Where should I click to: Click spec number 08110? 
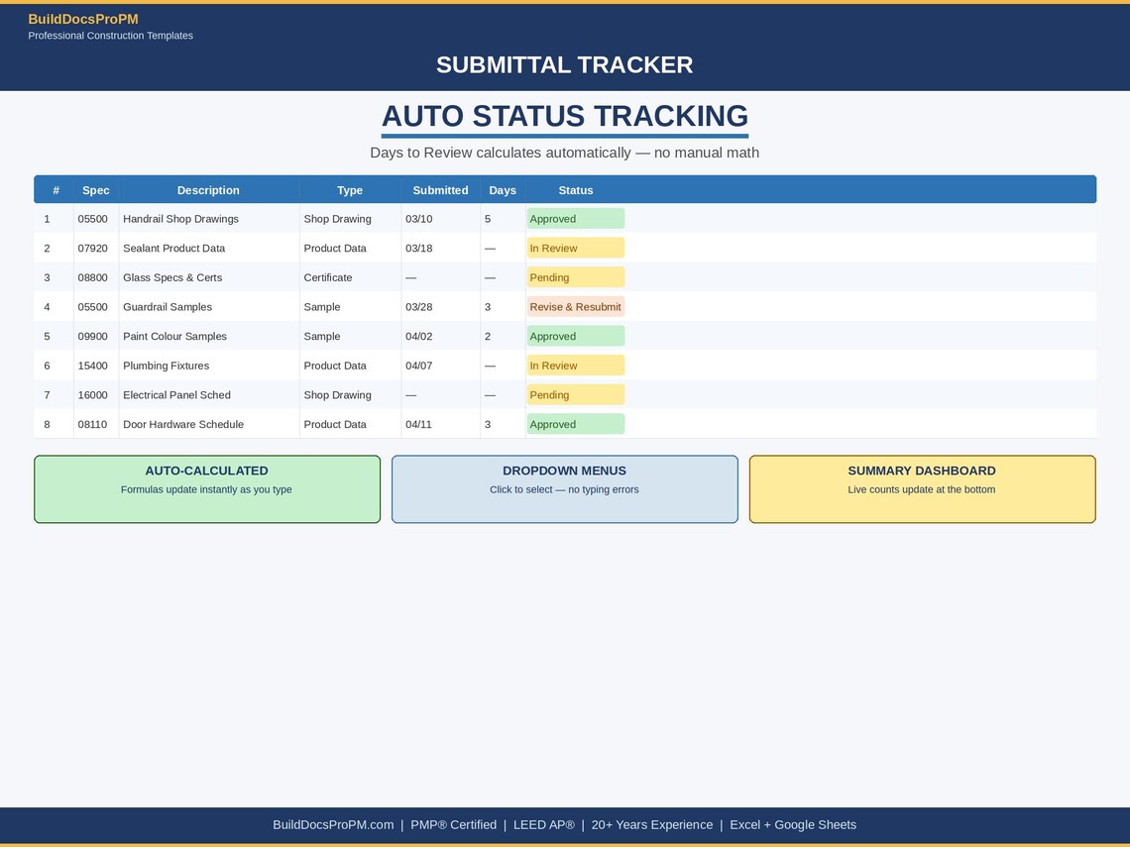pos(92,424)
